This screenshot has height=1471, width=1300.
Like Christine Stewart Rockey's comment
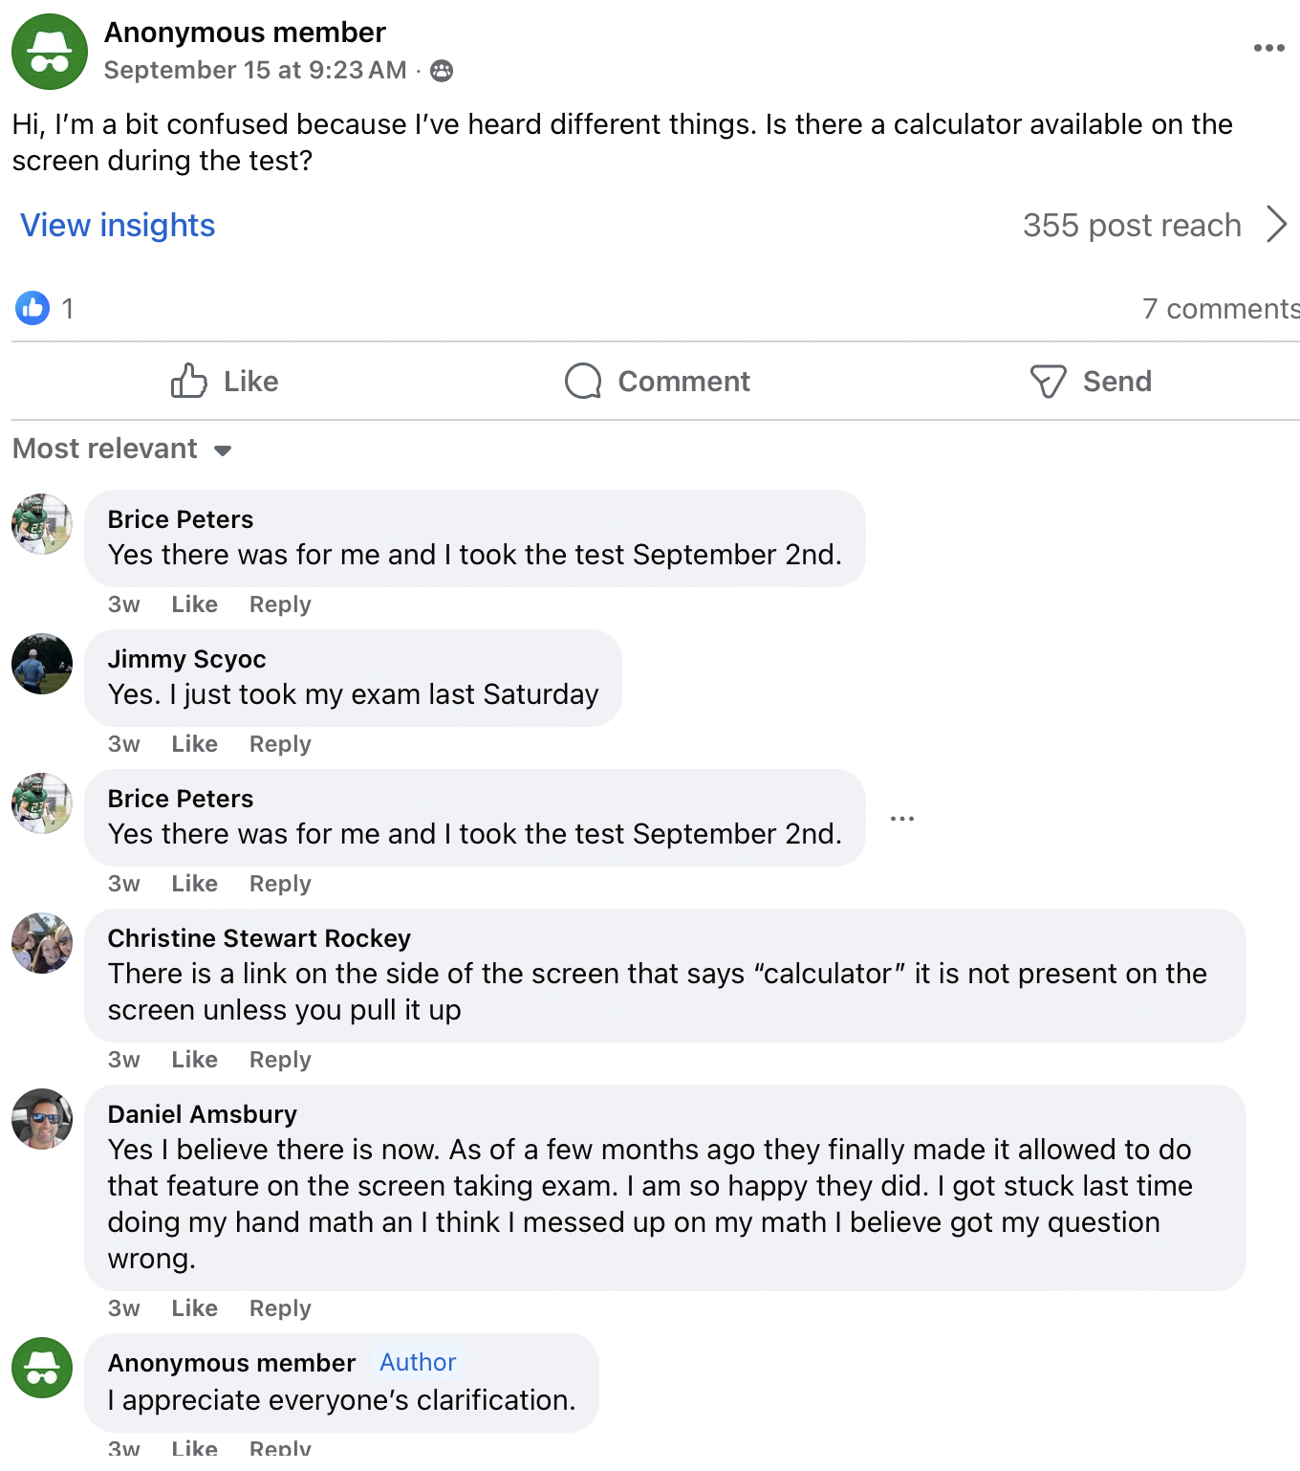pos(194,1060)
